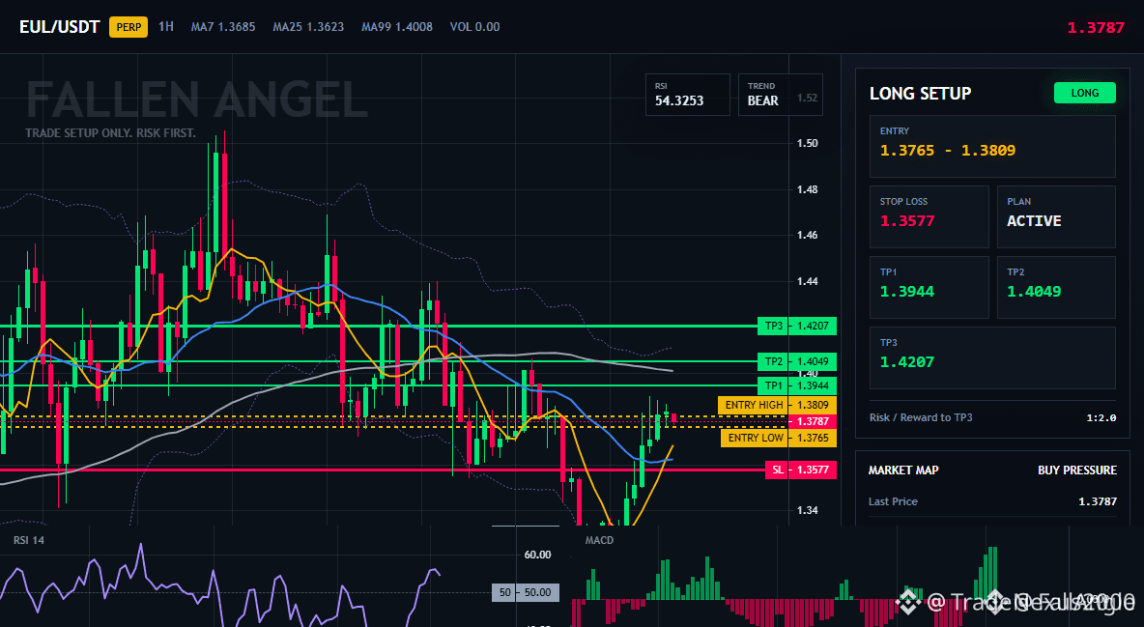
Task: Click the 1.50 price axis label
Action: point(807,143)
